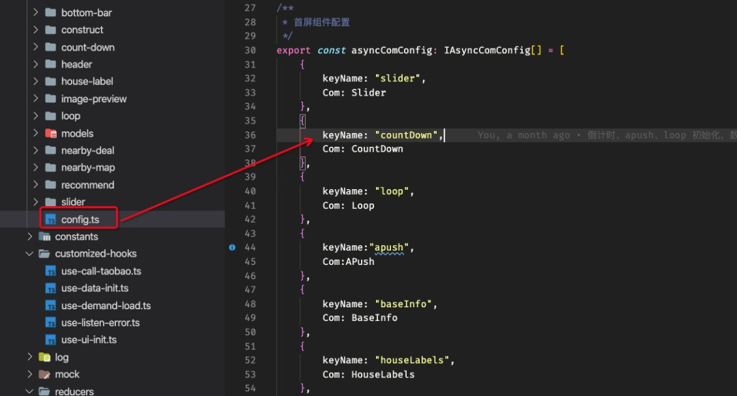Expand the count-down folder chevron

click(35, 46)
